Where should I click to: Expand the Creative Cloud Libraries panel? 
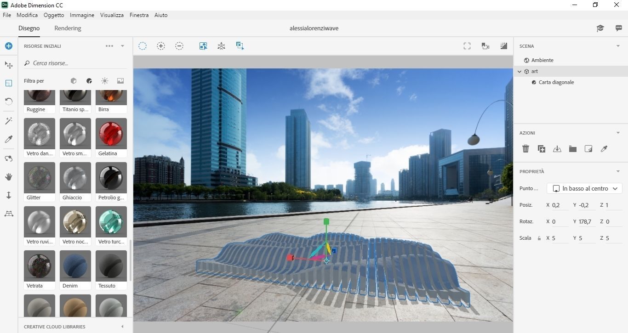point(122,327)
